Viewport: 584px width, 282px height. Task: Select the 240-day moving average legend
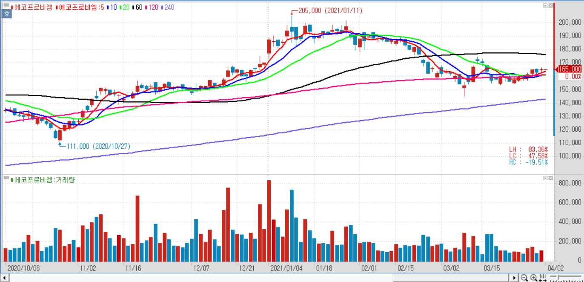[x=169, y=8]
